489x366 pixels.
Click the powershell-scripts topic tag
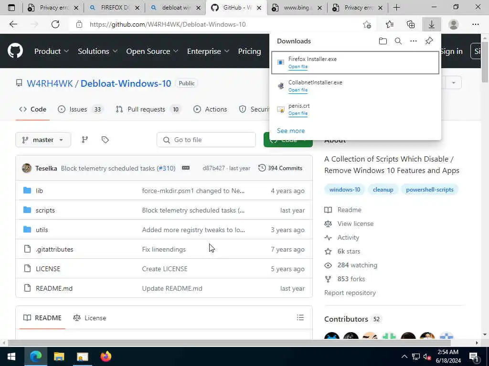coord(429,190)
